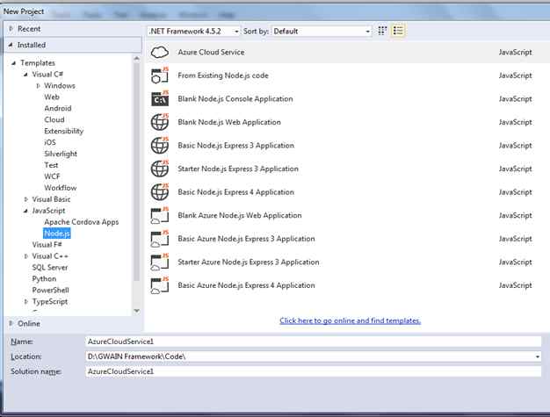The image size is (550, 417).
Task: Switch to medium icons list view
Action: pyautogui.click(x=398, y=31)
